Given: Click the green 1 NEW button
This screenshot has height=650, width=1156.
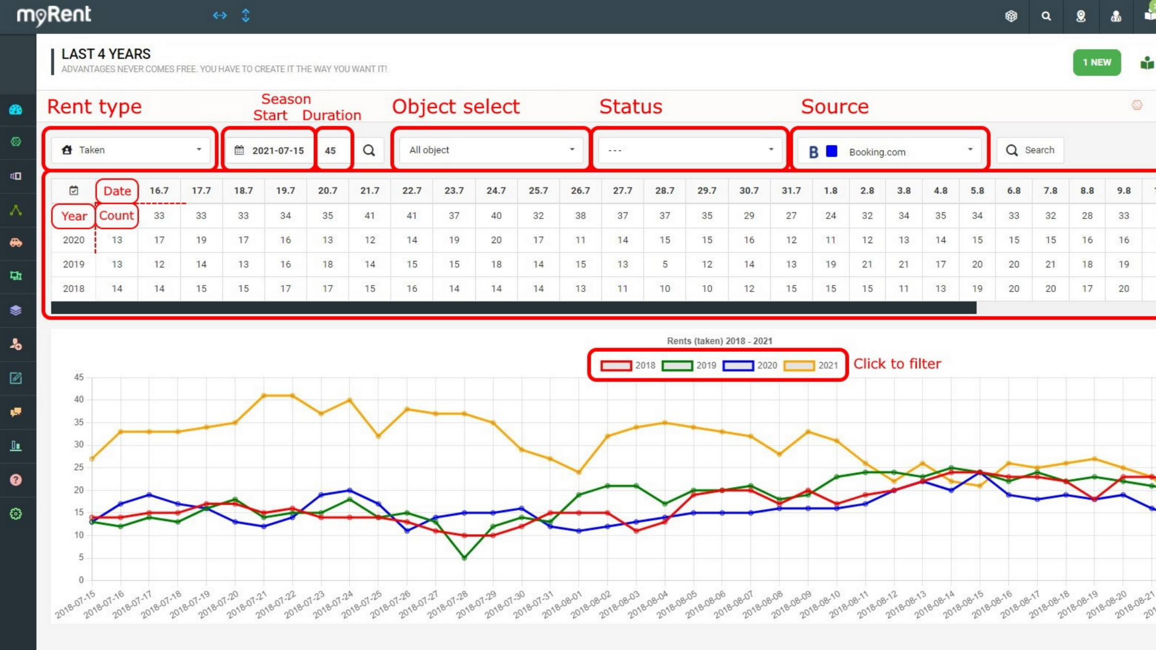Looking at the screenshot, I should [x=1097, y=62].
